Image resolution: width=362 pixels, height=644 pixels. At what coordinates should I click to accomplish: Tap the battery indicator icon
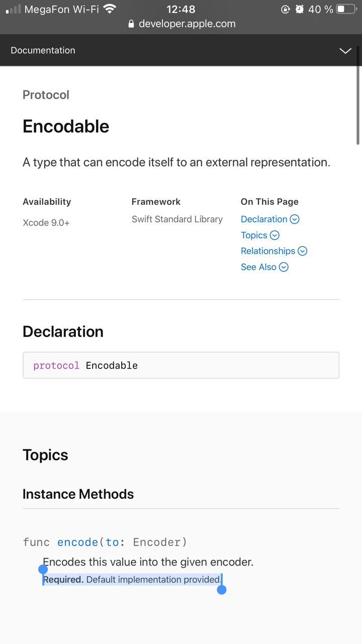[346, 9]
